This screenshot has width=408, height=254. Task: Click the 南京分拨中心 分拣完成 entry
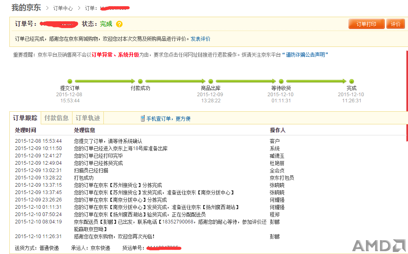120,200
